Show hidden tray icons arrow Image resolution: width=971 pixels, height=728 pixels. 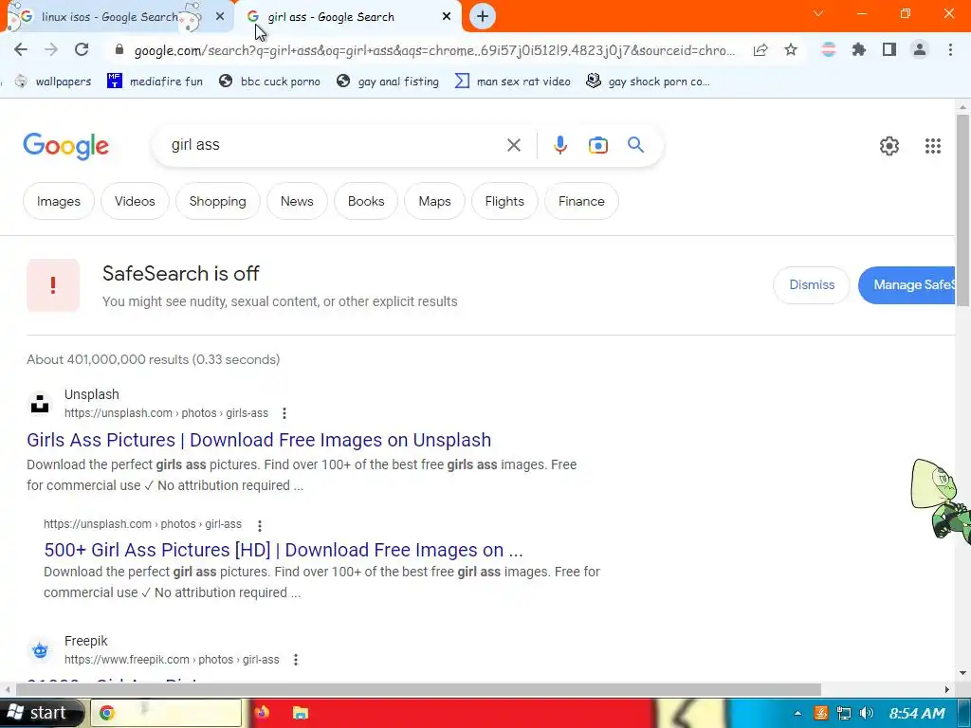point(797,713)
